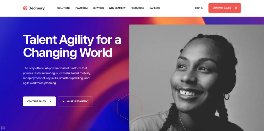This screenshot has width=264, height=131.
Task: Click the ethical AI-powered talent platform paragraph
Action: click(57, 75)
